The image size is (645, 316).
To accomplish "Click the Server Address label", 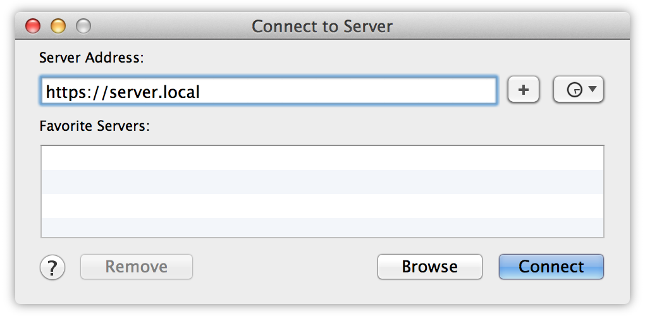I will tap(91, 58).
